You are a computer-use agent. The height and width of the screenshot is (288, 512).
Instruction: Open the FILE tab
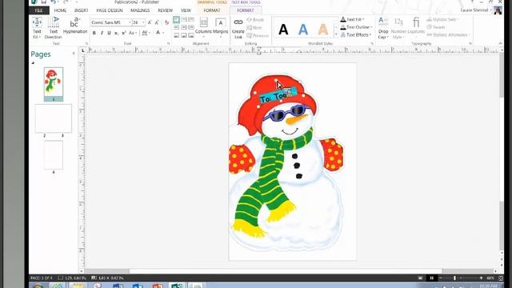pos(39,10)
